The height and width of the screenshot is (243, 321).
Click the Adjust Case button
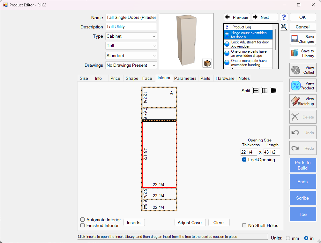point(190,223)
